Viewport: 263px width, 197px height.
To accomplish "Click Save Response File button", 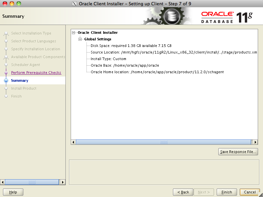I will [238, 152].
